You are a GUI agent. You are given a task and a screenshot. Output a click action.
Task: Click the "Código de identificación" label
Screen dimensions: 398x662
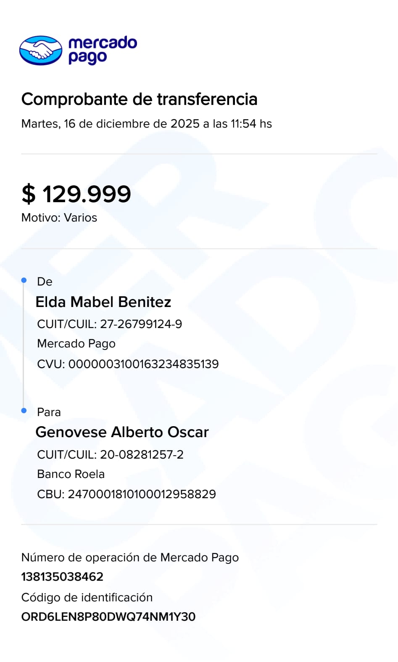(x=87, y=598)
